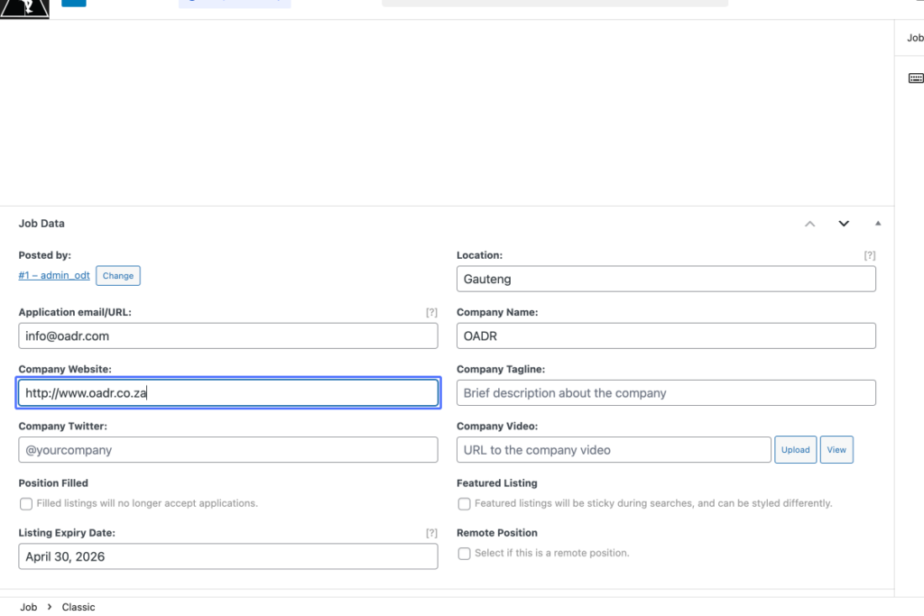Open Application email/URL help tooltip
Image resolution: width=924 pixels, height=616 pixels.
431,312
